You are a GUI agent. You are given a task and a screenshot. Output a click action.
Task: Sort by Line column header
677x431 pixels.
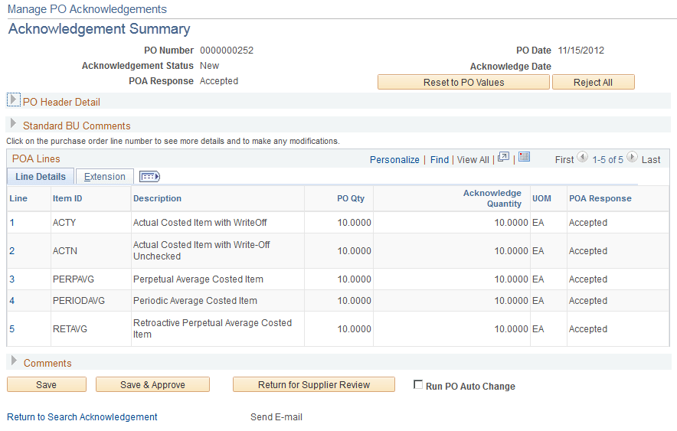click(18, 198)
